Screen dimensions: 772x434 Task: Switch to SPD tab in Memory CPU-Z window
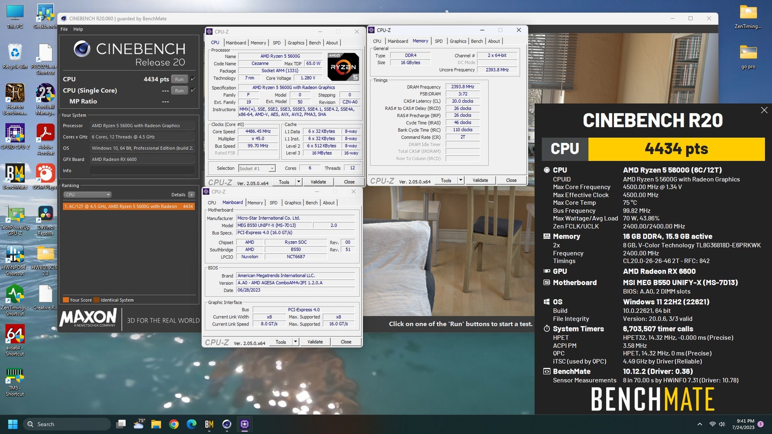(439, 41)
